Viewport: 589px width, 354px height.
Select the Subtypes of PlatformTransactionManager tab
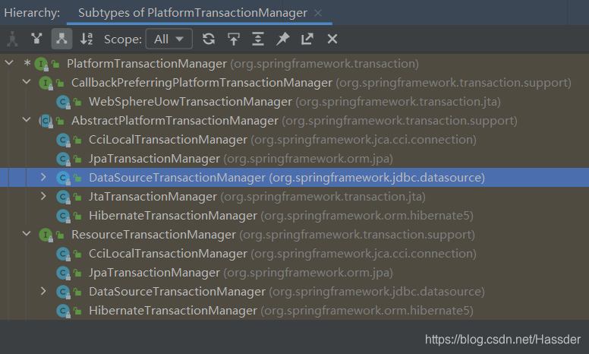coord(192,13)
